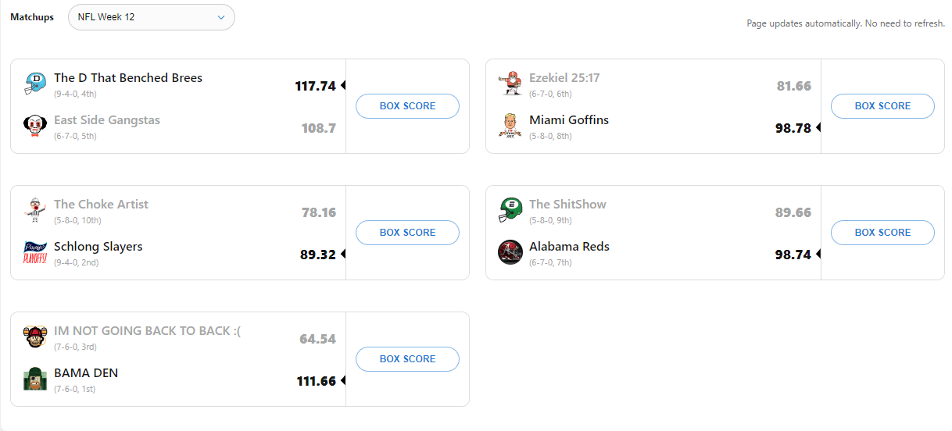The image size is (952, 431).
Task: Open Box Score for Brees vs Gangstas matchup
Action: pos(407,106)
